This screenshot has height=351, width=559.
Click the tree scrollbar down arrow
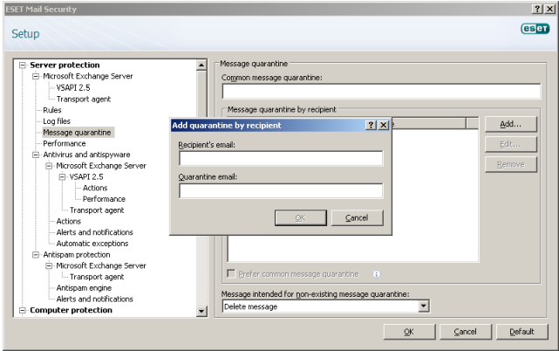pos(201,311)
